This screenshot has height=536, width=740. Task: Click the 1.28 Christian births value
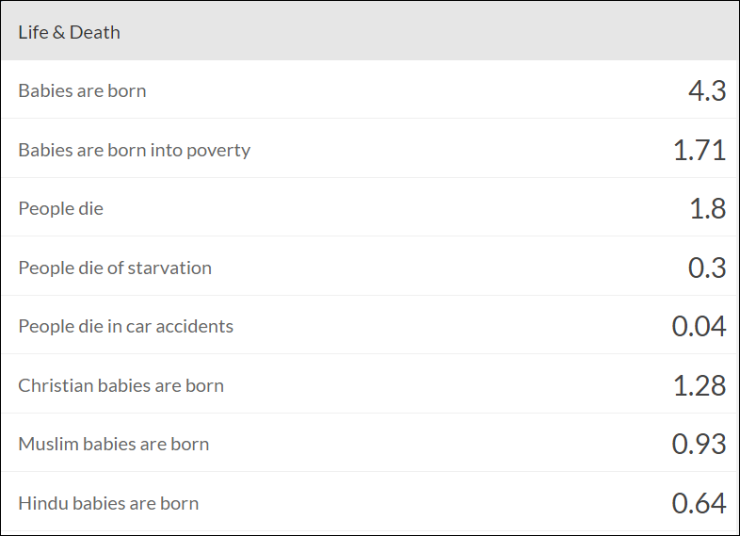(x=699, y=385)
